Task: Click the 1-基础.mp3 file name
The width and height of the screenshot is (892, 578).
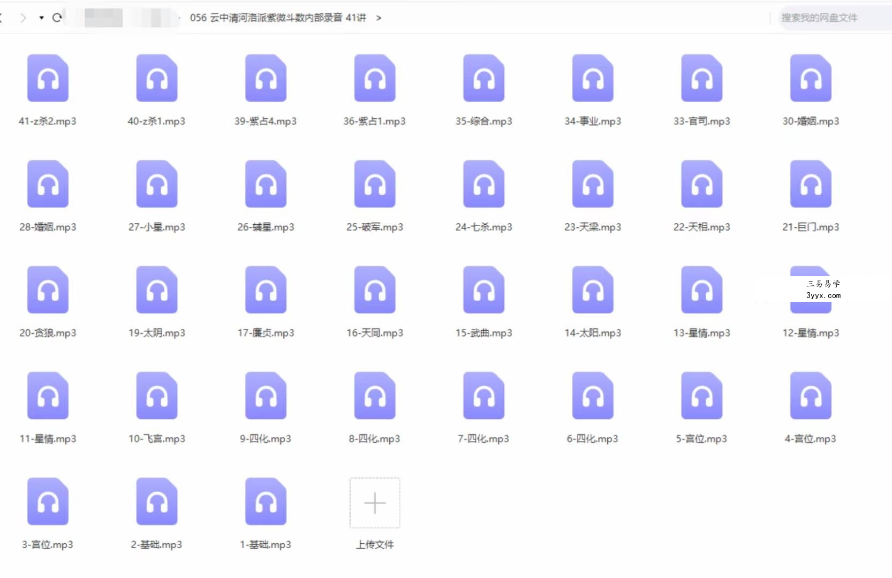Action: pos(266,545)
